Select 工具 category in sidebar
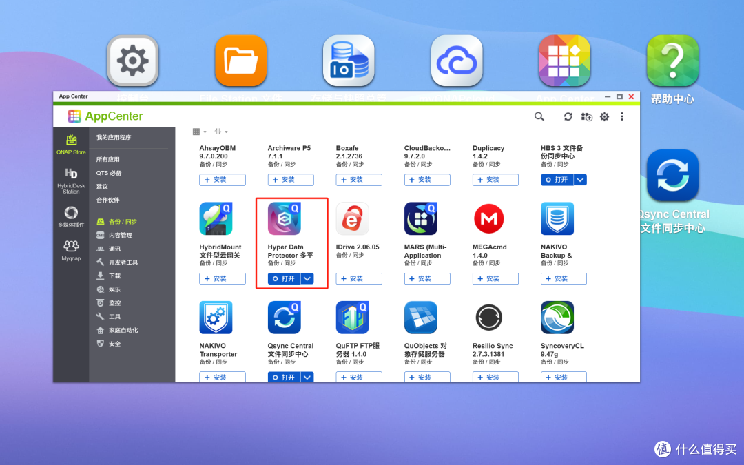Screen dimensions: 744x465 point(115,316)
